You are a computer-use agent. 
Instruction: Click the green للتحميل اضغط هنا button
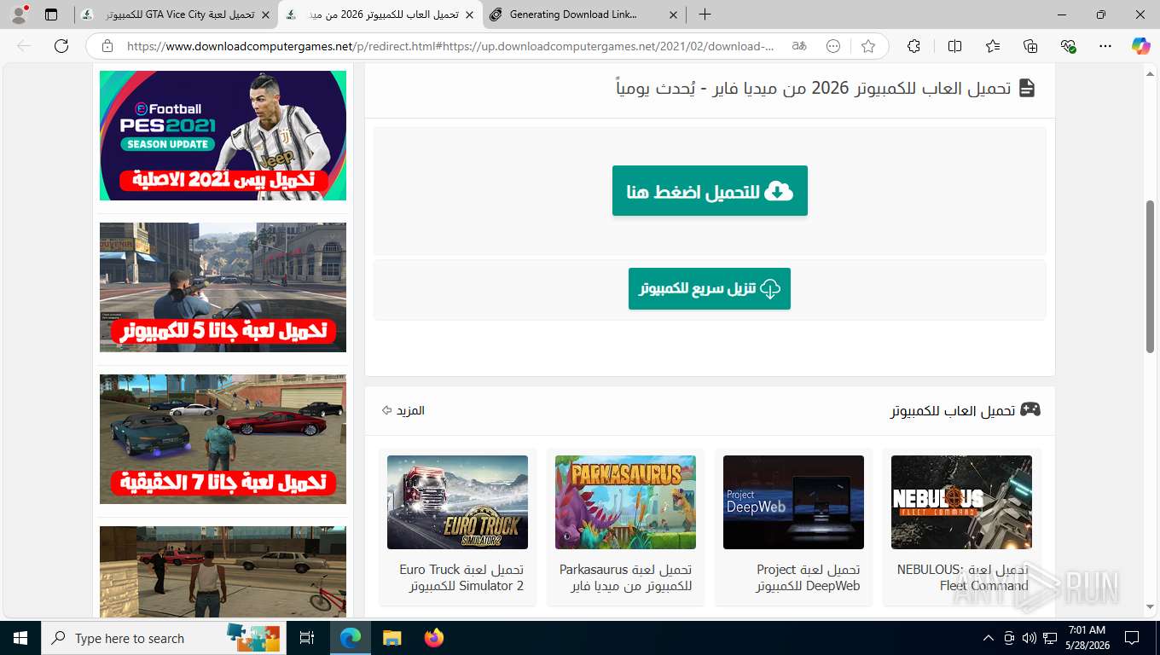[x=710, y=190]
